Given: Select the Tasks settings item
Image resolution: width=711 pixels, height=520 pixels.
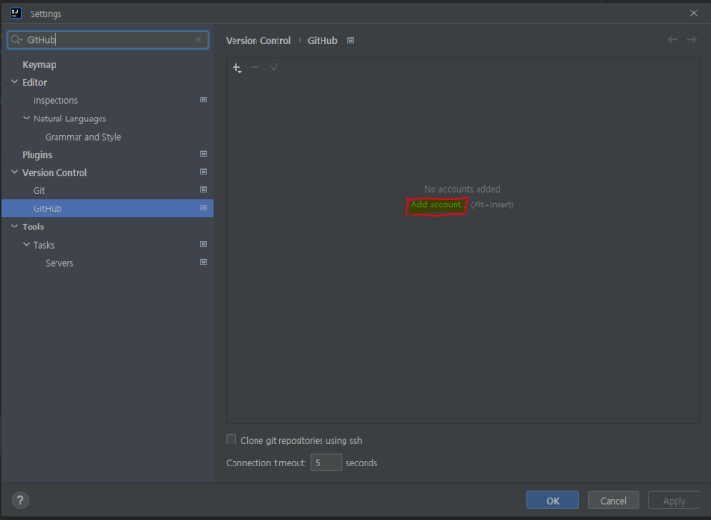Looking at the screenshot, I should (44, 245).
